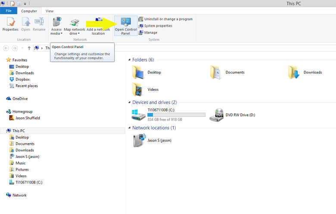Image resolution: width=336 pixels, height=214 pixels.
Task: Click the Up navigation arrow
Action: pos(29,48)
